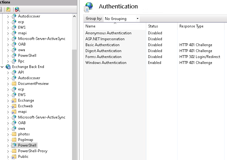Click the DocumentPreview folder icon

coord(14,84)
